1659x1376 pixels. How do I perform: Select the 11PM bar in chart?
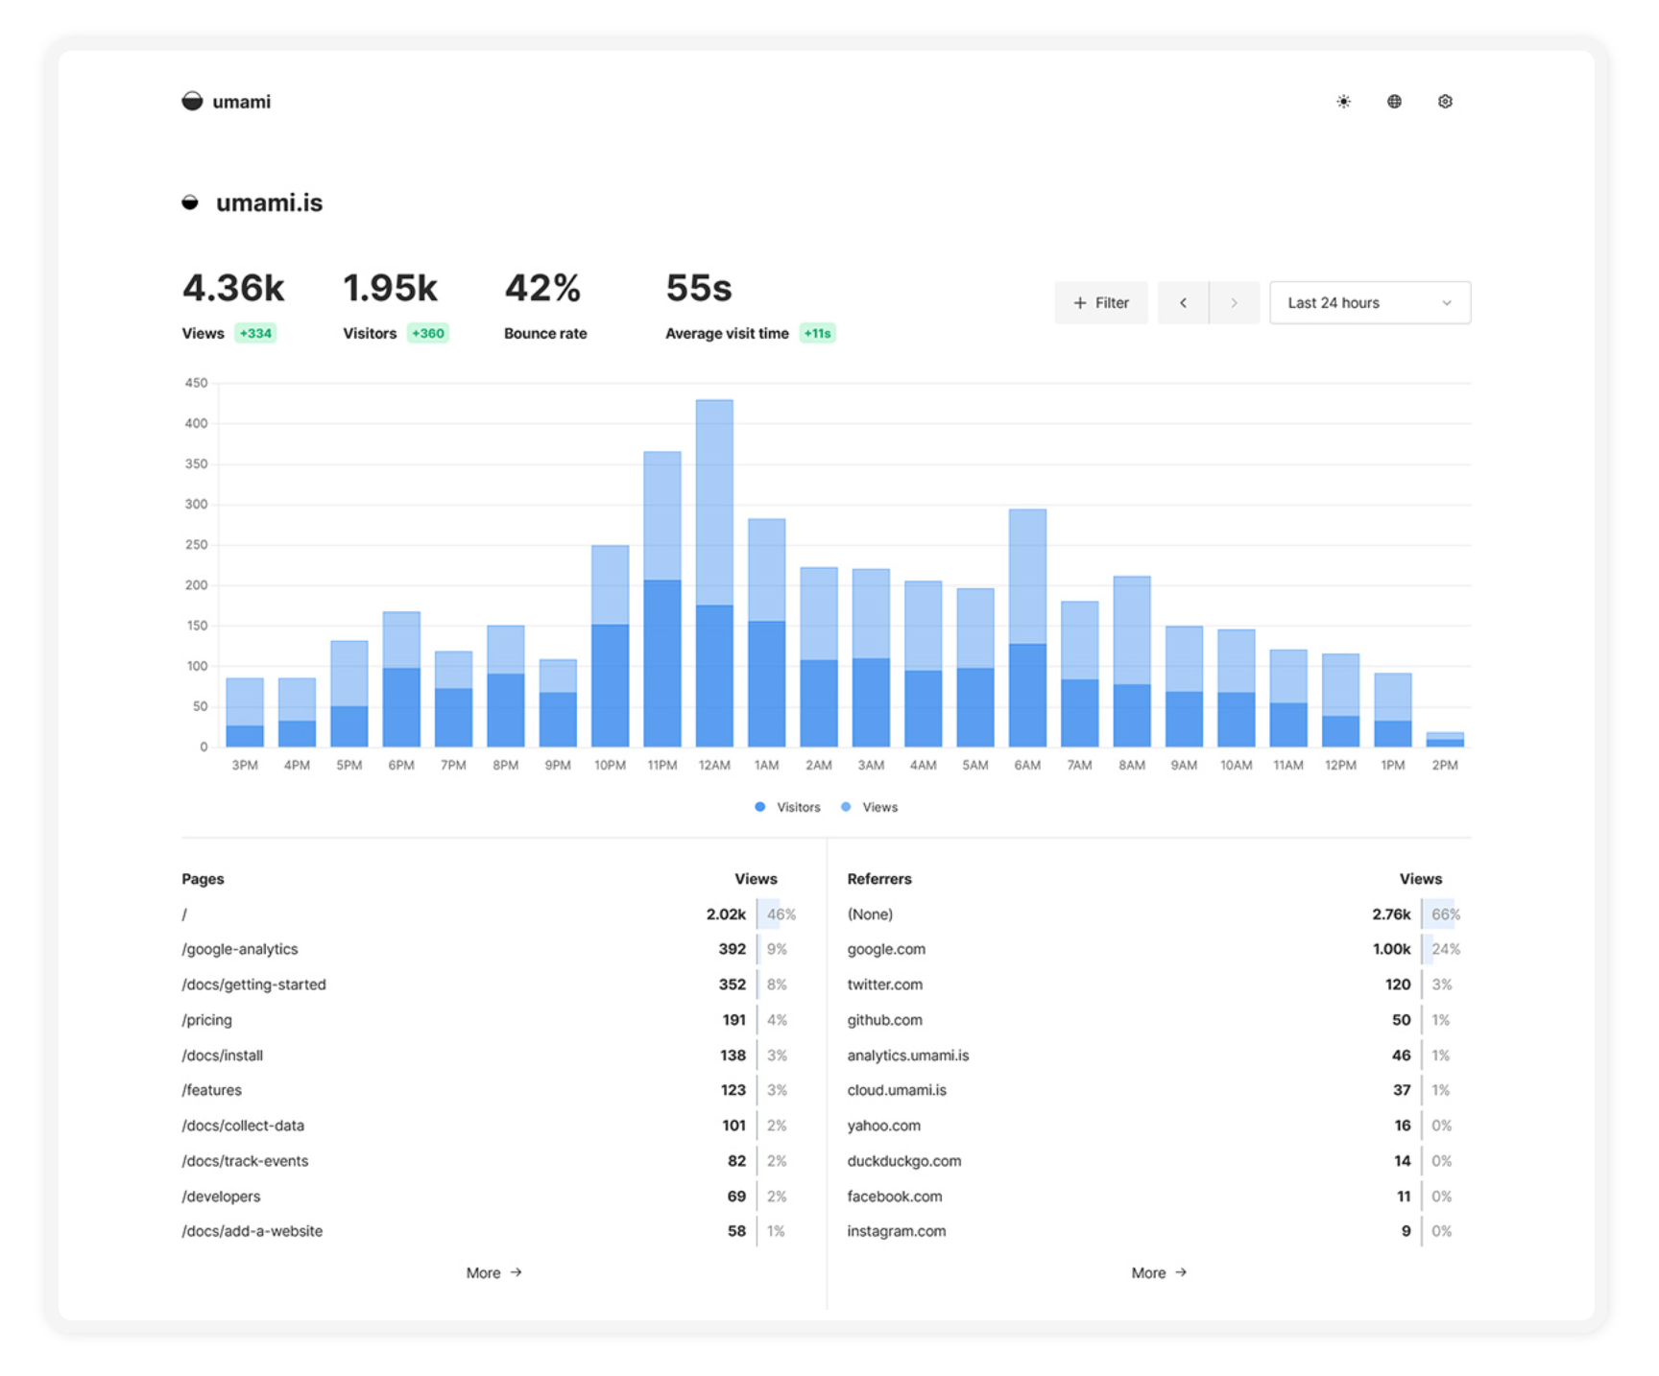coord(662,599)
